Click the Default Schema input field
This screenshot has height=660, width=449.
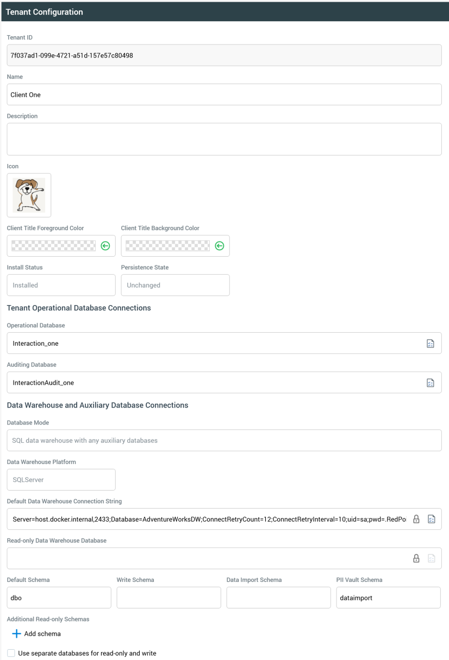(59, 598)
